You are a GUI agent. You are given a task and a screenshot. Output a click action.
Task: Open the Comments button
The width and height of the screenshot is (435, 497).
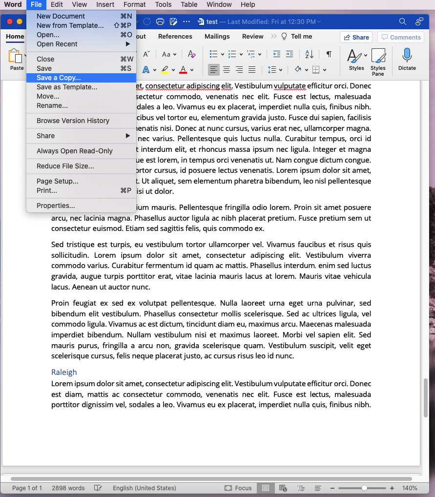pyautogui.click(x=401, y=38)
